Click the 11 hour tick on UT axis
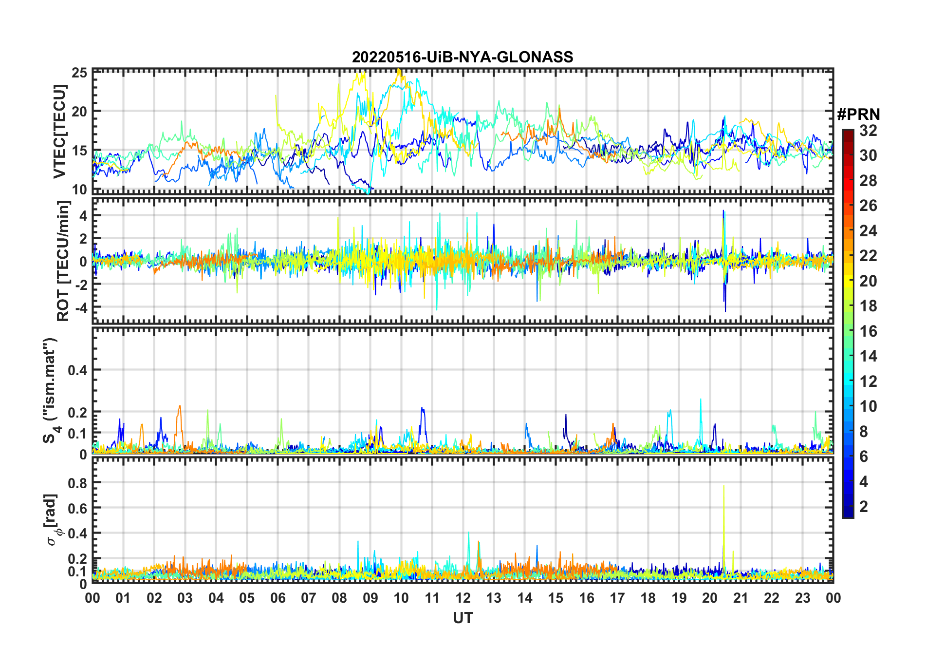 click(x=432, y=598)
